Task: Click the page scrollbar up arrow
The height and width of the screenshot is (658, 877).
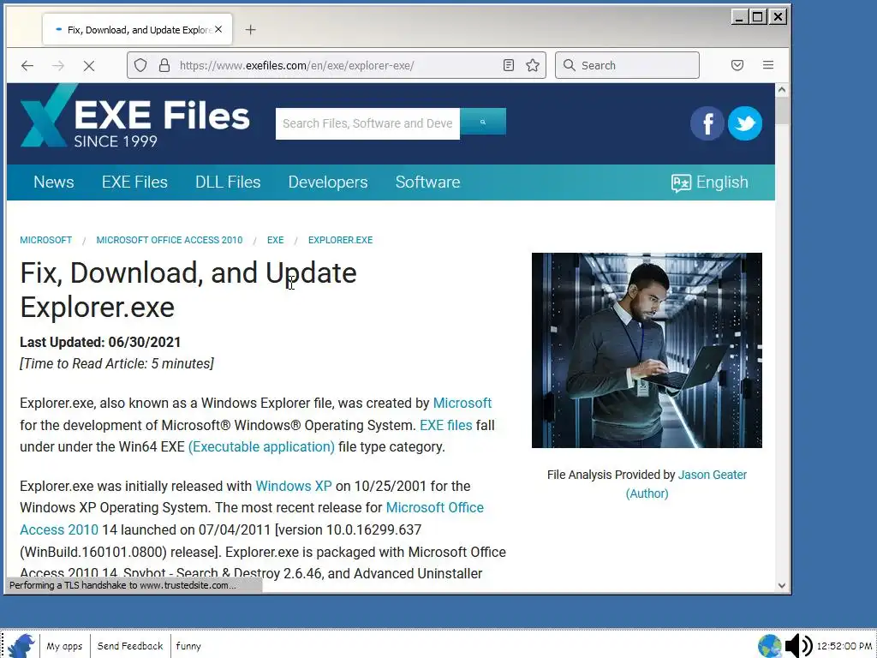Action: 782,89
